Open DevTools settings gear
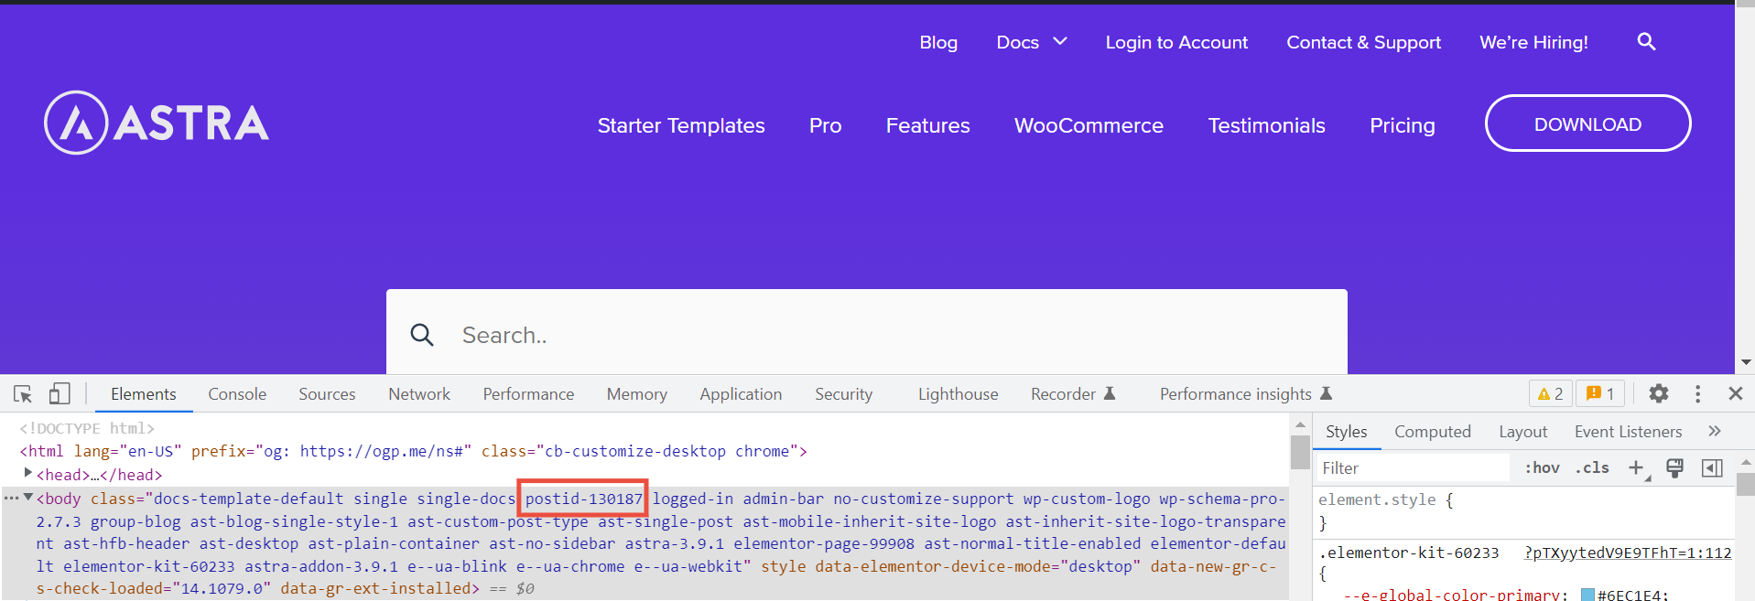1755x601 pixels. (x=1659, y=393)
